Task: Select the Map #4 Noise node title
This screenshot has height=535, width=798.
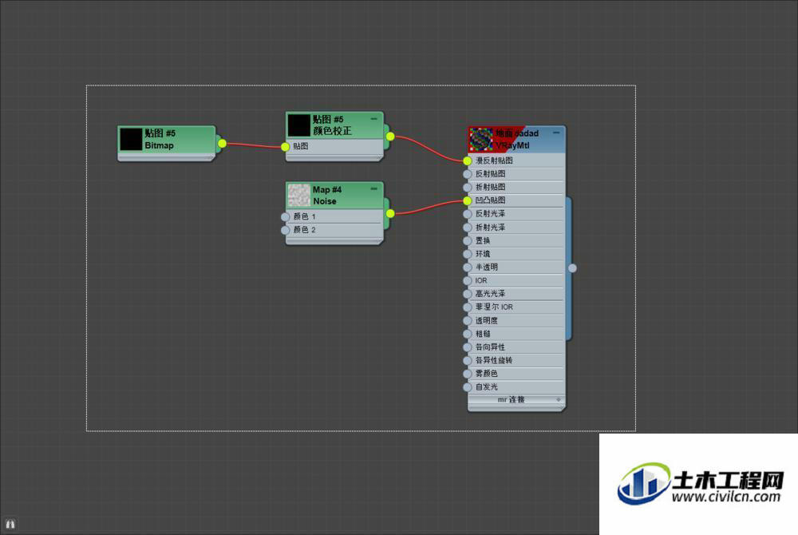Action: click(327, 195)
